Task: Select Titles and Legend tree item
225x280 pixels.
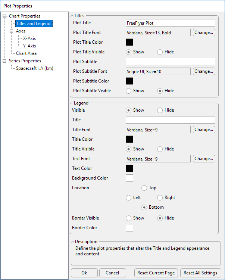Action: (34, 24)
